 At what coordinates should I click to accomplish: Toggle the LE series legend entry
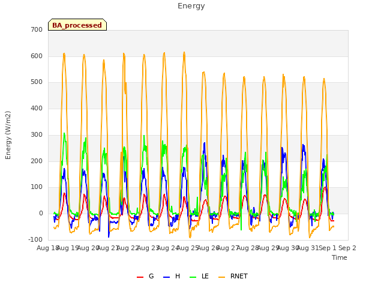pos(199,276)
